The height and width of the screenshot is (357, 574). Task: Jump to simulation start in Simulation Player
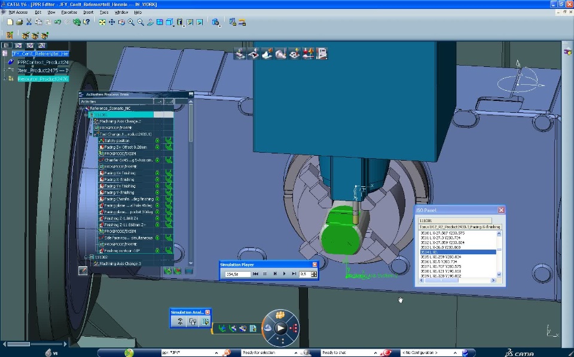coord(255,273)
